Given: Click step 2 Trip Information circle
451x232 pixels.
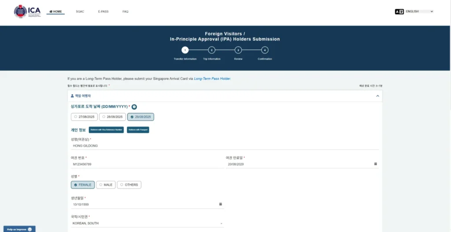Looking at the screenshot, I should (211, 50).
